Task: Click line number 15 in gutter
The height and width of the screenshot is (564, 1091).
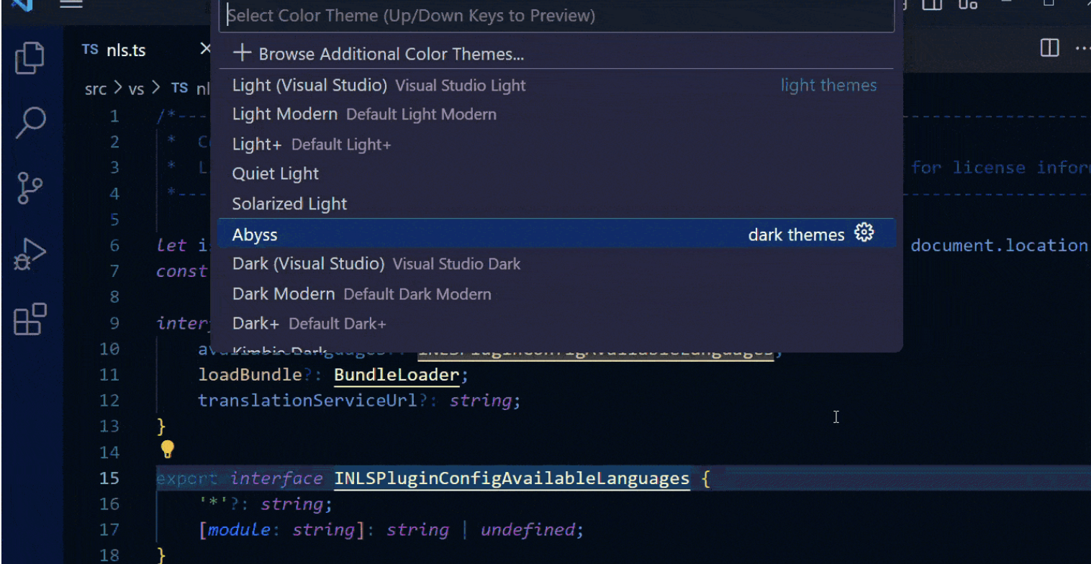Action: [x=109, y=478]
